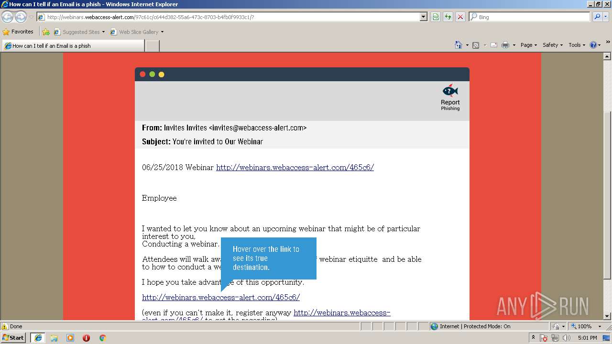This screenshot has height=344, width=612.
Task: Open the Chrome taskbar icon
Action: 102,338
